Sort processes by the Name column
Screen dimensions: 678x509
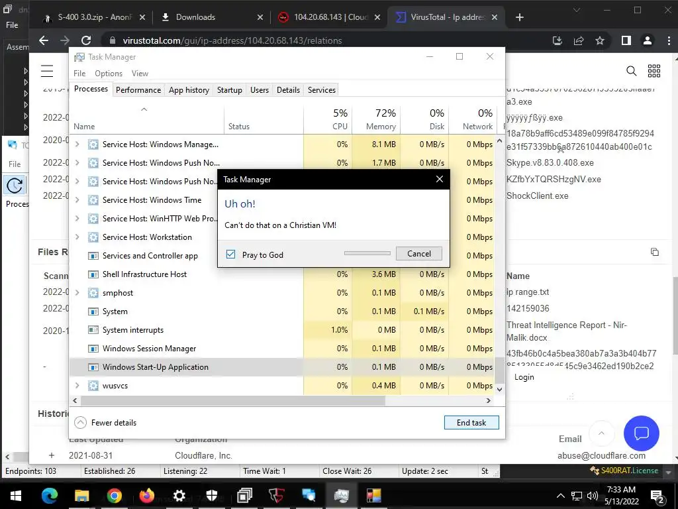pyautogui.click(x=146, y=119)
